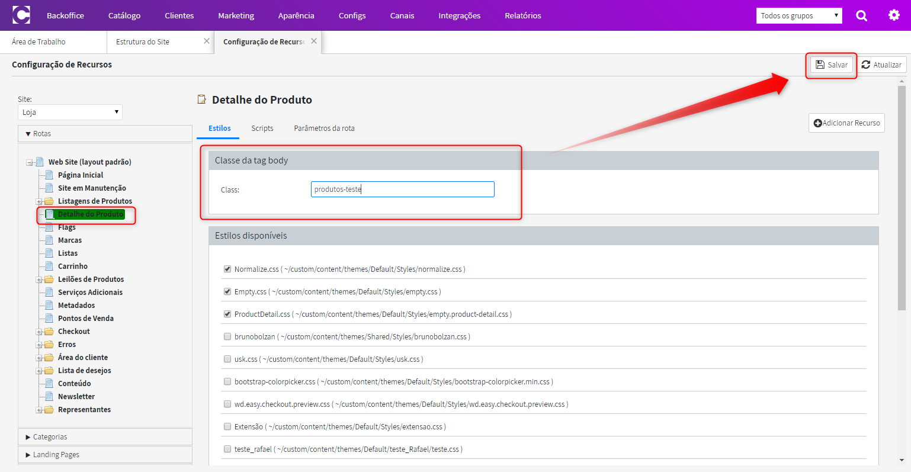Open the Canais menu
This screenshot has height=472, width=911.
(x=402, y=15)
